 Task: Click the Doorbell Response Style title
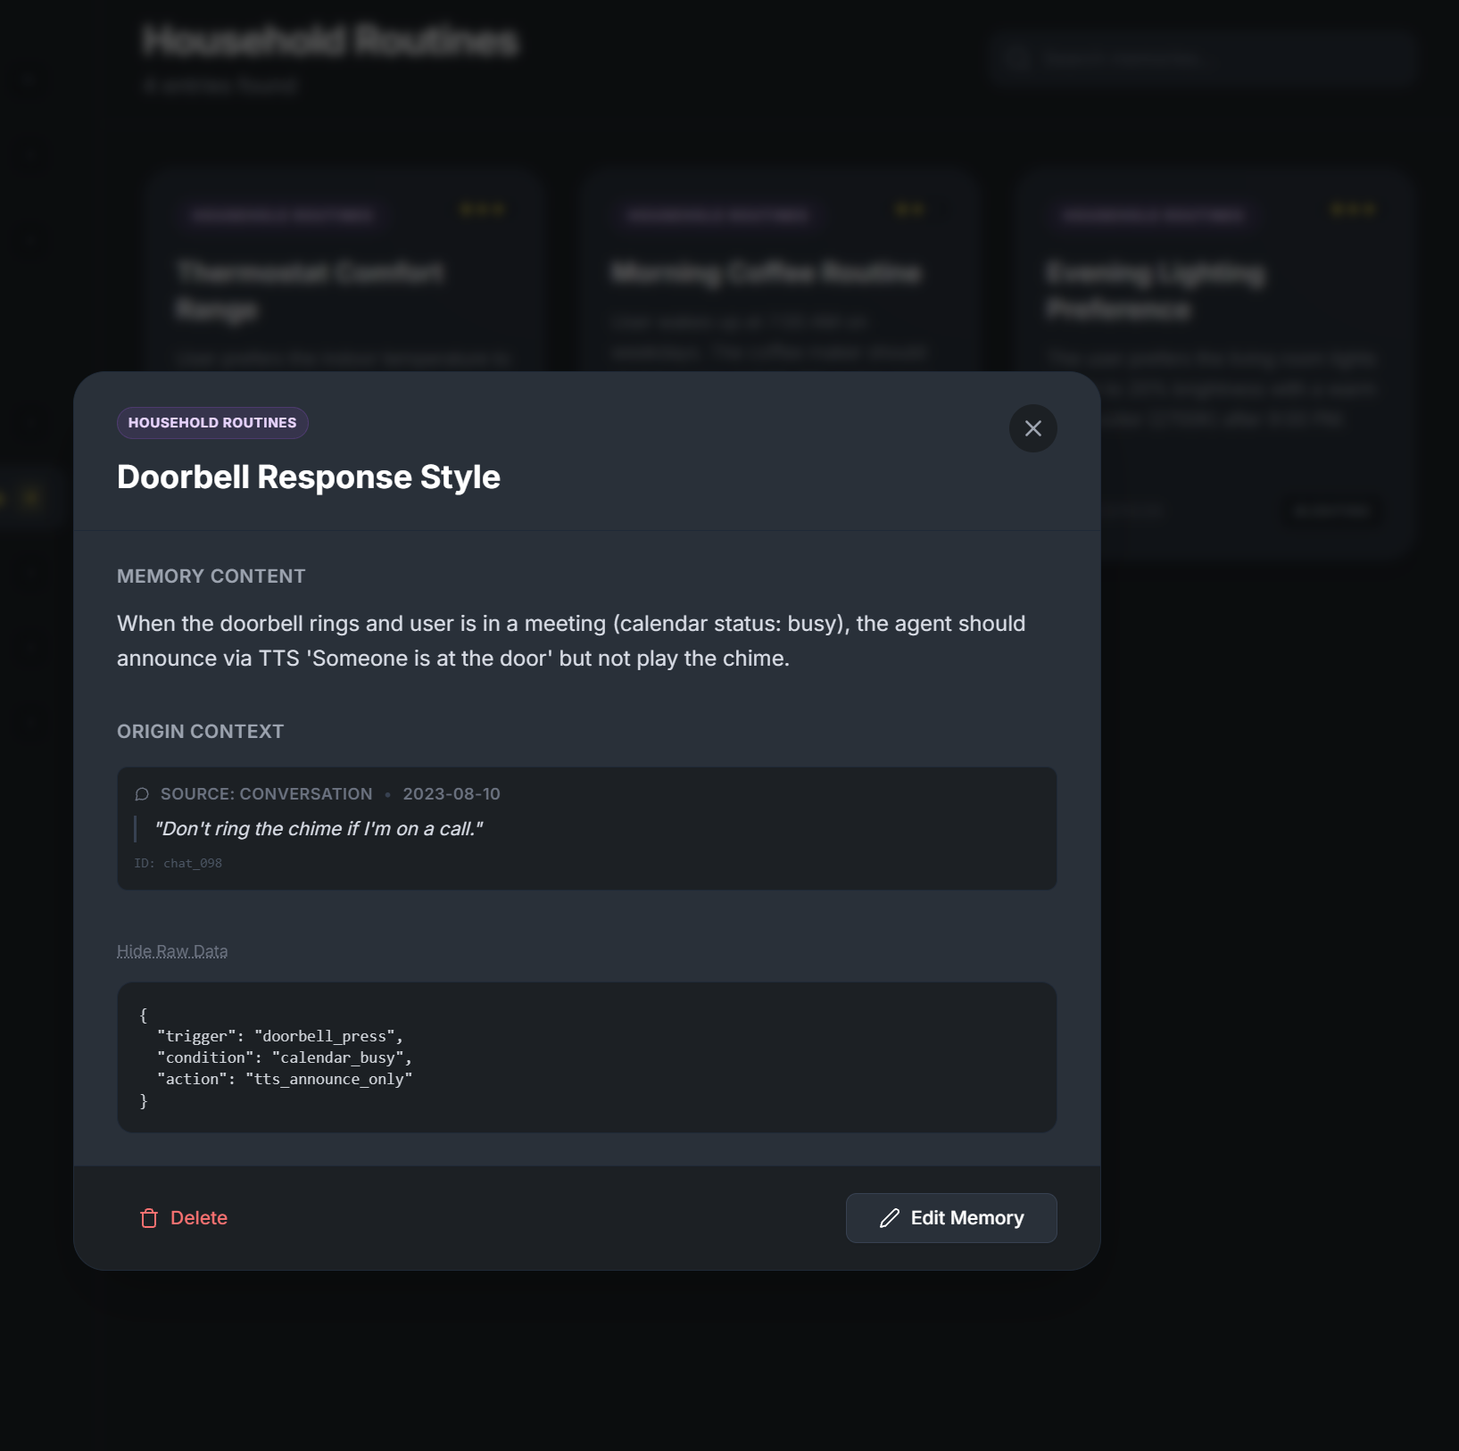(309, 477)
